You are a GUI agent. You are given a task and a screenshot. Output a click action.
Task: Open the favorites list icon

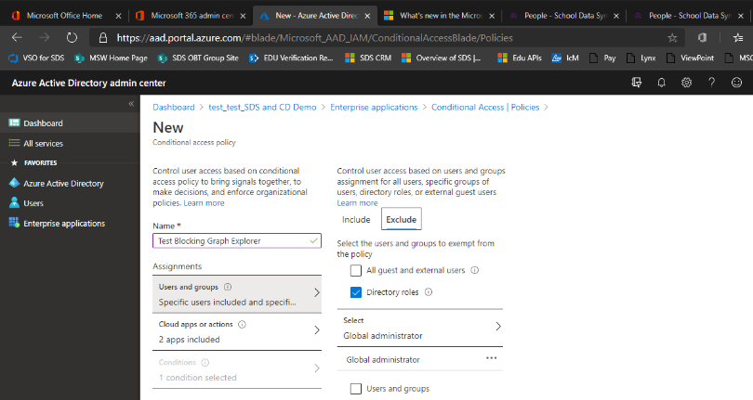coord(738,37)
